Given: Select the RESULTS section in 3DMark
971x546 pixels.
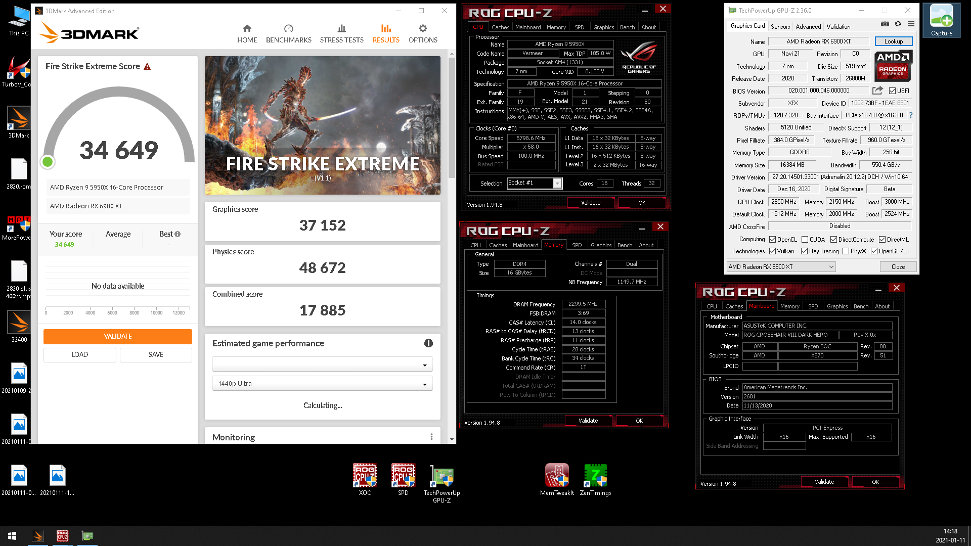Looking at the screenshot, I should 386,33.
